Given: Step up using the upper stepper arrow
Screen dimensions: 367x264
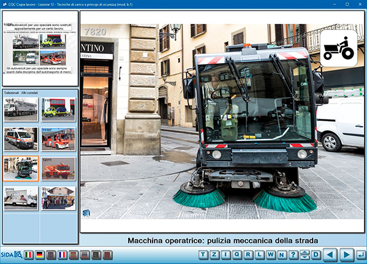Looking at the screenshot, I should tap(305, 252).
